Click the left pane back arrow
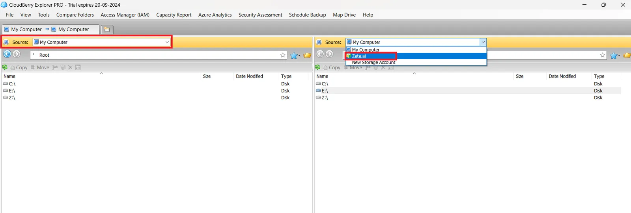The width and height of the screenshot is (631, 213). point(7,54)
